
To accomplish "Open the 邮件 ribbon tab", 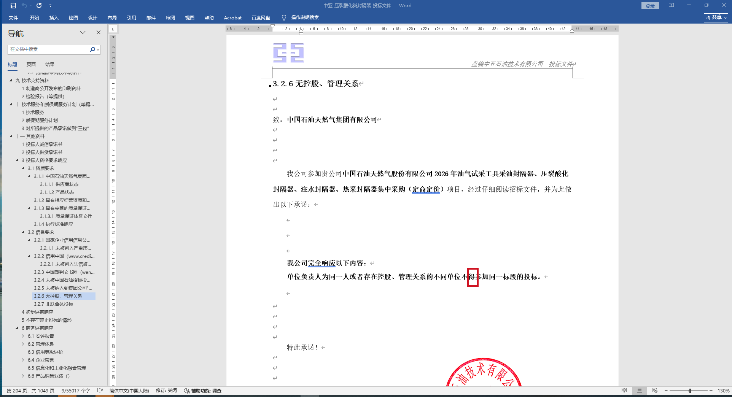I will tap(151, 18).
